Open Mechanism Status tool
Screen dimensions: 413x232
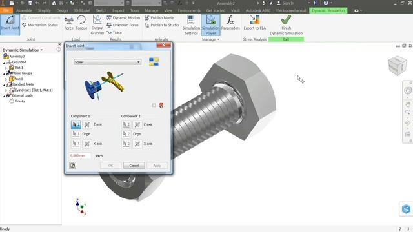40,25
